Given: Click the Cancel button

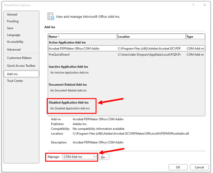Looking at the screenshot, I should click(199, 167).
